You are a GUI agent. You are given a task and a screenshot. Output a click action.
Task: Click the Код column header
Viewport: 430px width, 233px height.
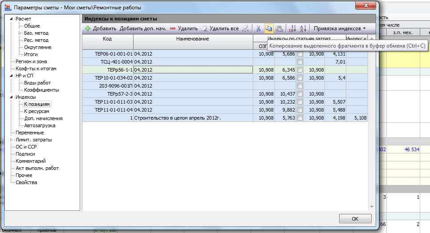107,39
